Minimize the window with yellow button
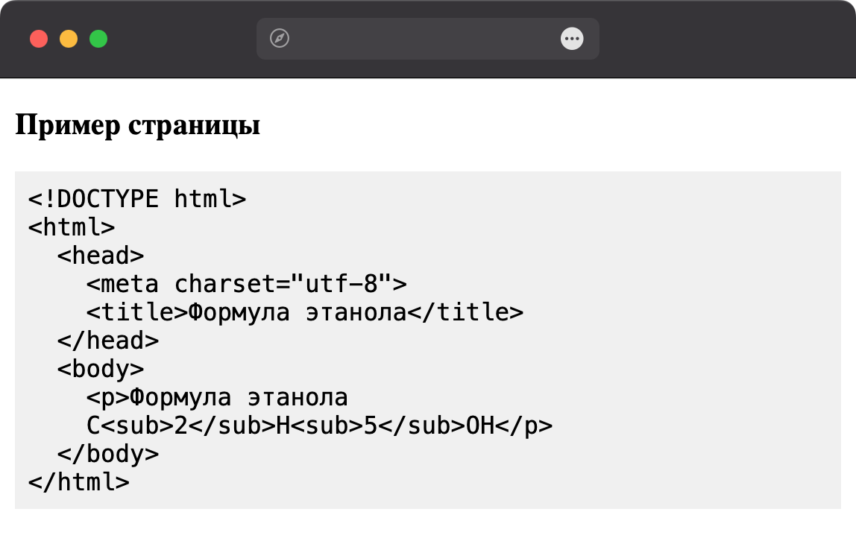 point(69,39)
